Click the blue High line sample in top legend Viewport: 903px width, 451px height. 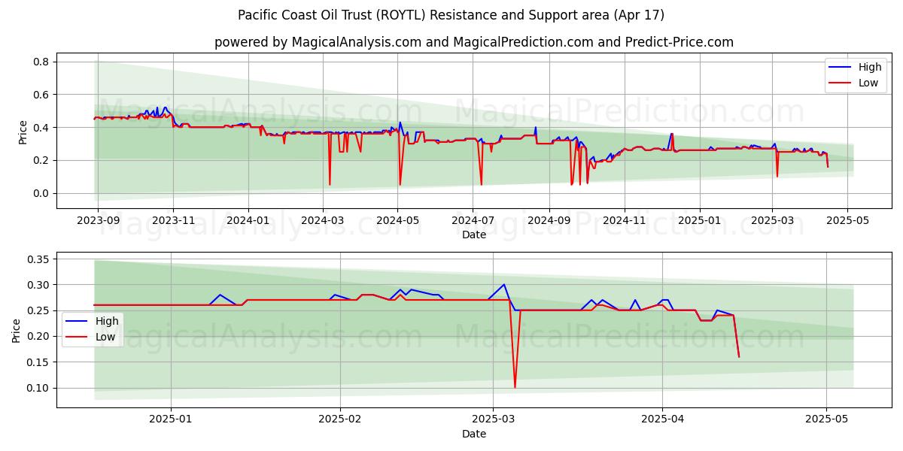[x=841, y=68]
